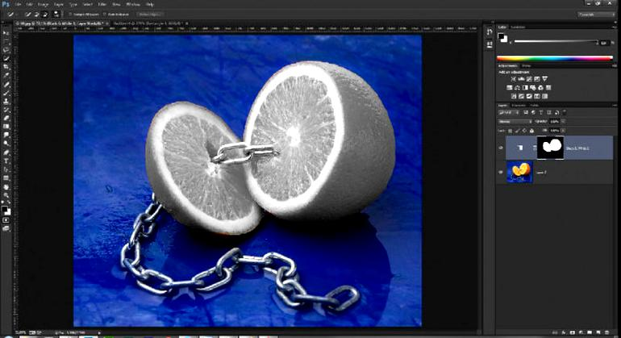Toggle lock transparent pixels
Screen dimensions: 621x338
coord(510,131)
